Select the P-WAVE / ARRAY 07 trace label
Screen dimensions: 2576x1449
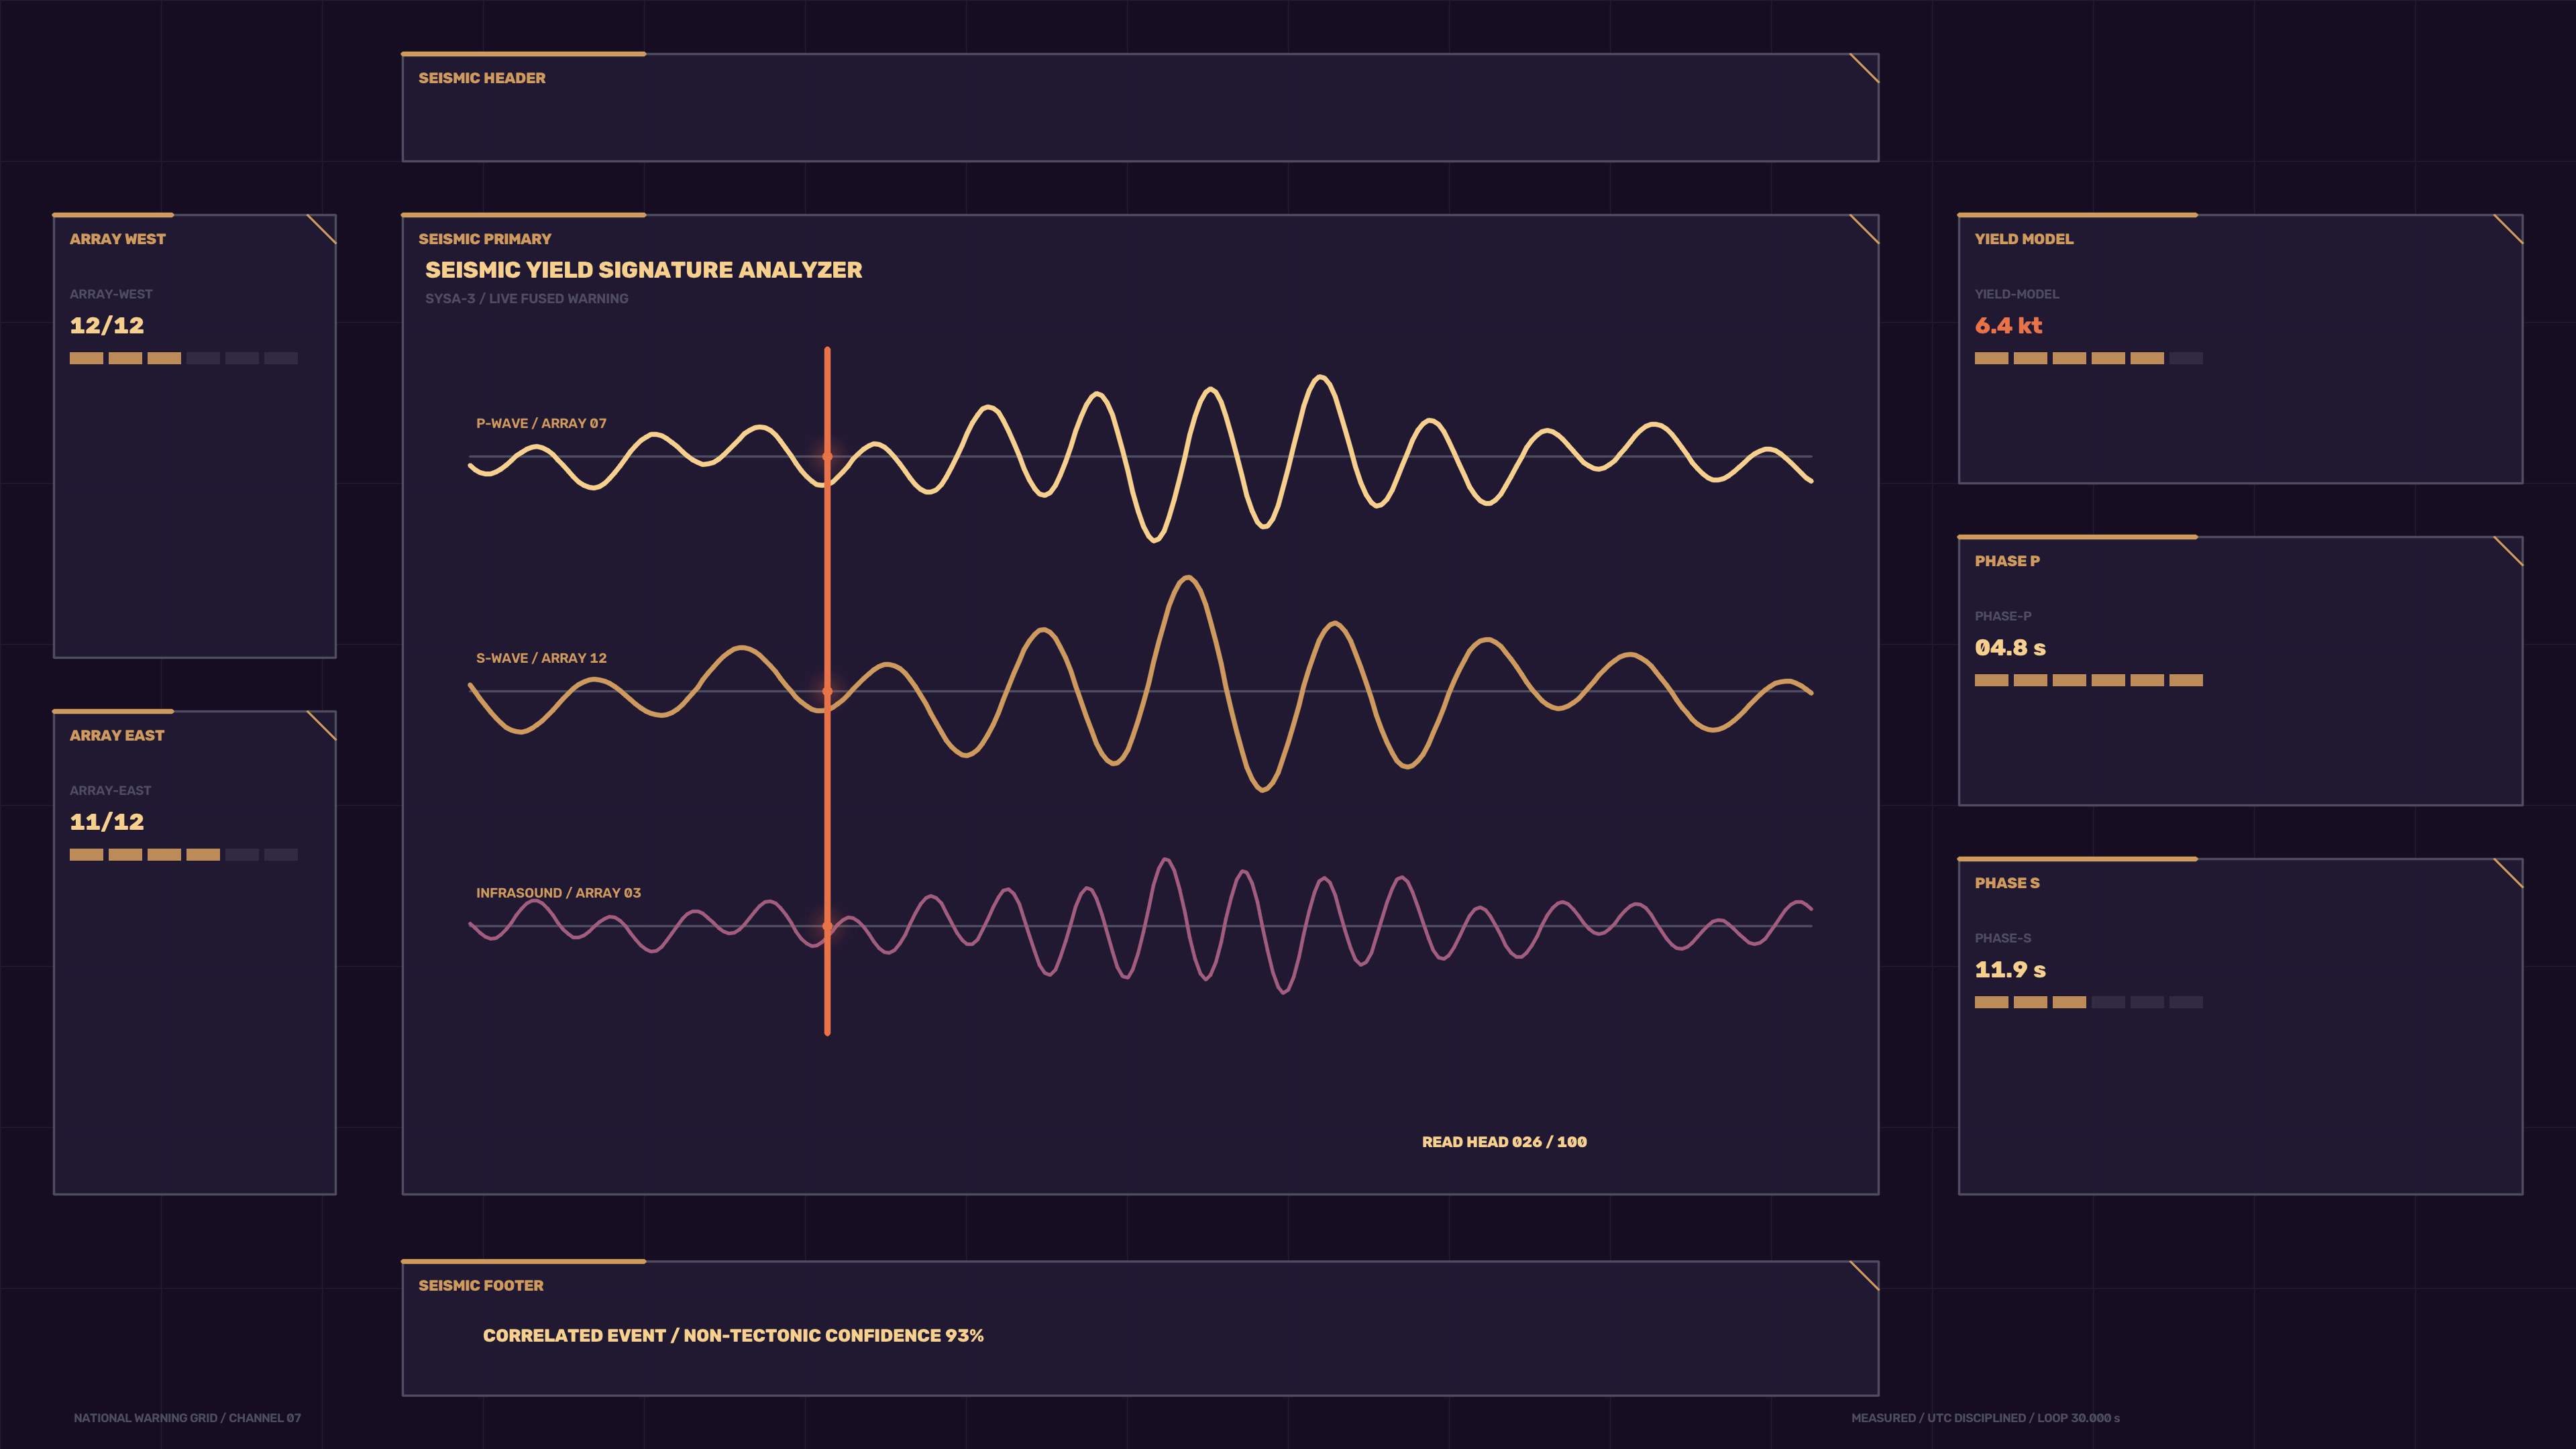pyautogui.click(x=541, y=423)
